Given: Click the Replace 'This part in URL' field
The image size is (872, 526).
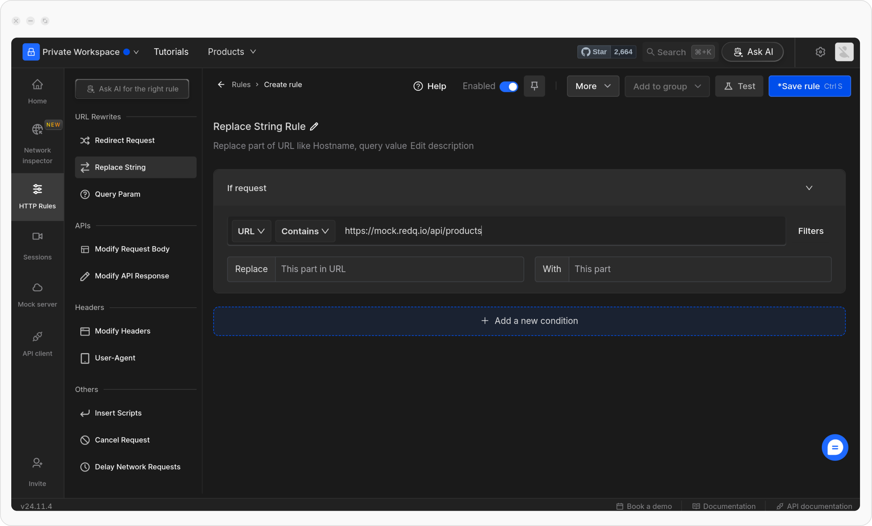Looking at the screenshot, I should pyautogui.click(x=399, y=269).
